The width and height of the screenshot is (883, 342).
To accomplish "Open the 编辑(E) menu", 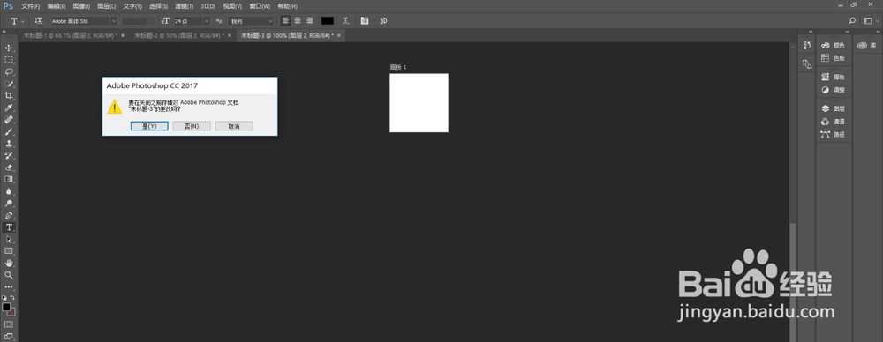I will click(x=57, y=6).
